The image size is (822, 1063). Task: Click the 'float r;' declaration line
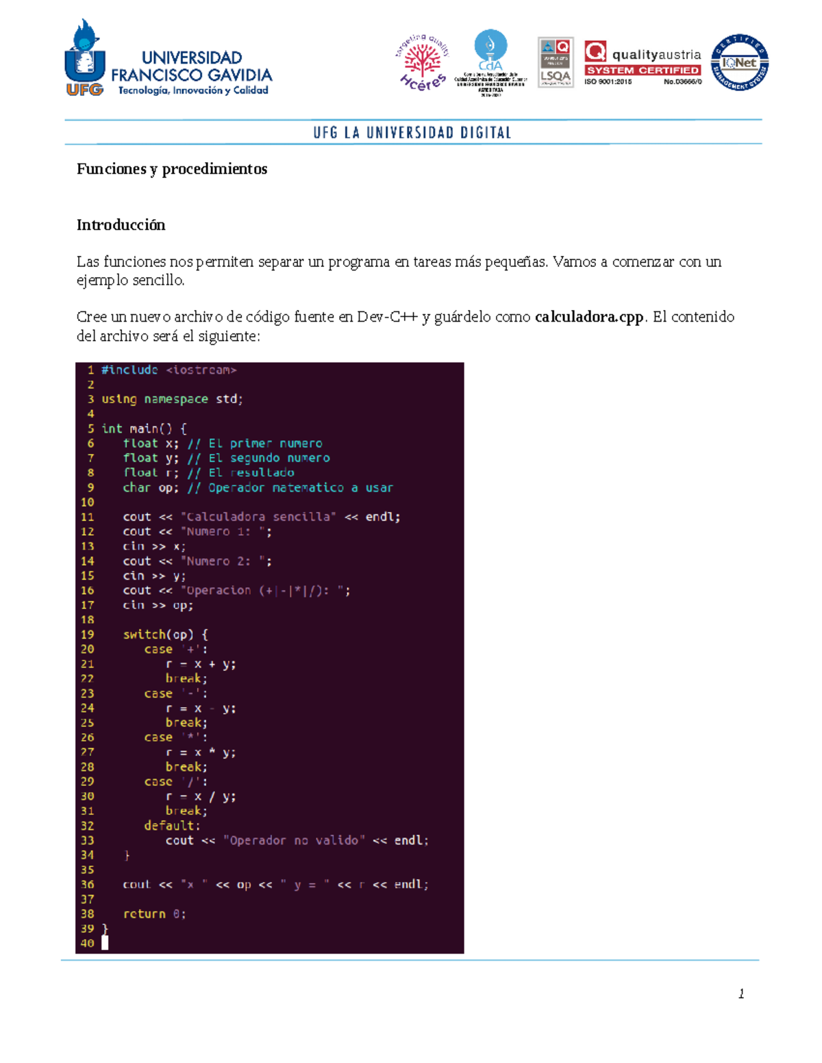click(208, 473)
